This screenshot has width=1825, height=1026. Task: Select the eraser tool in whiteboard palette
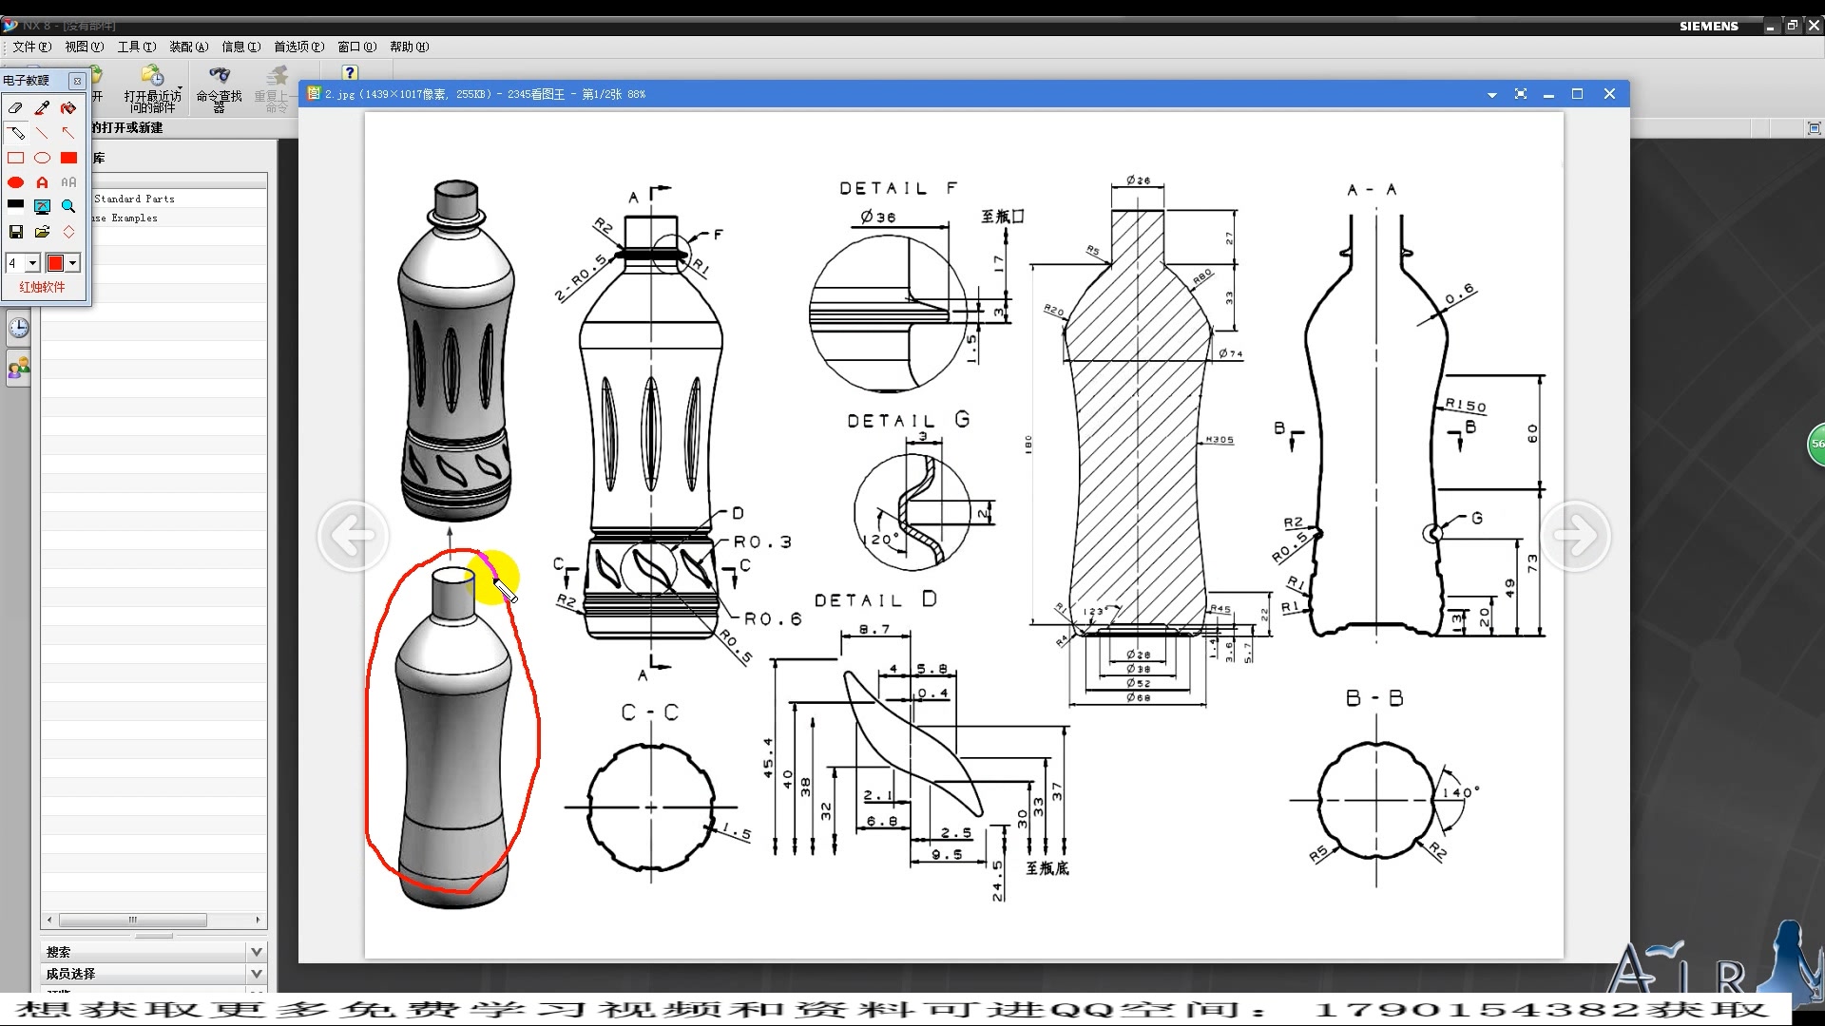coord(16,108)
